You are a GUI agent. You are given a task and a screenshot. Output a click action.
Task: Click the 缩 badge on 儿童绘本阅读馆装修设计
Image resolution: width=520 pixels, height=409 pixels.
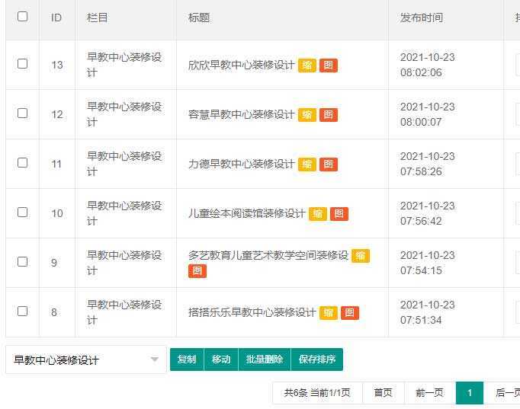318,214
